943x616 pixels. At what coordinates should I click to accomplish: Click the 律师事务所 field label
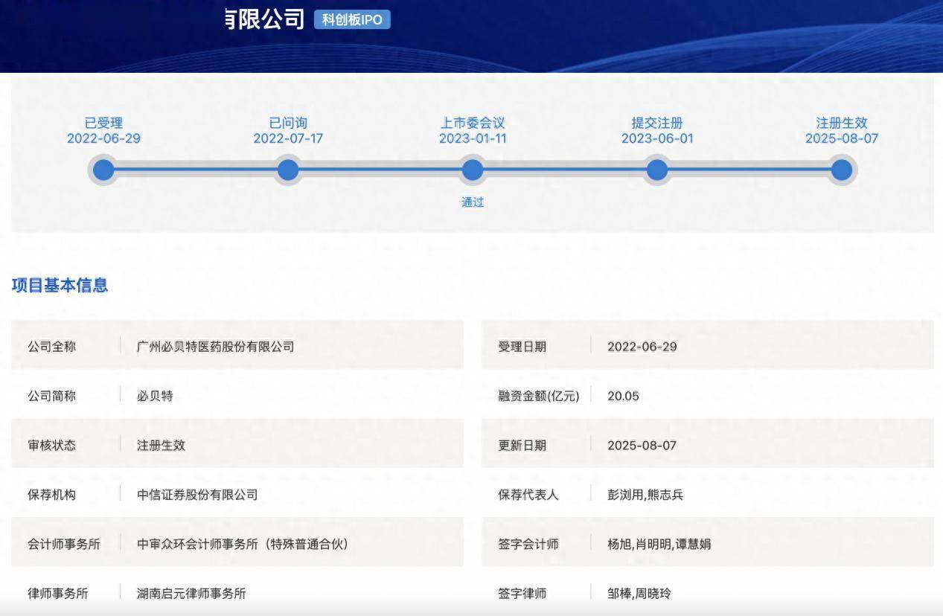(x=57, y=594)
